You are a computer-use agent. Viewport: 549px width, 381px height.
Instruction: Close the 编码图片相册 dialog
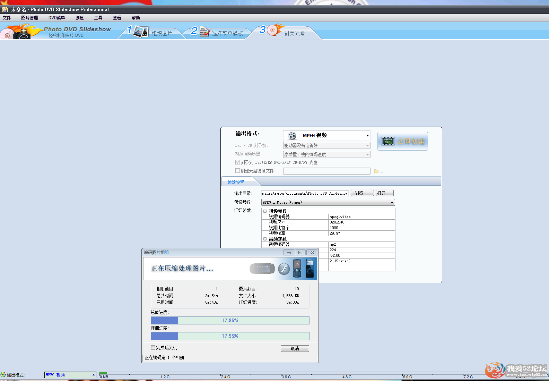(312, 253)
